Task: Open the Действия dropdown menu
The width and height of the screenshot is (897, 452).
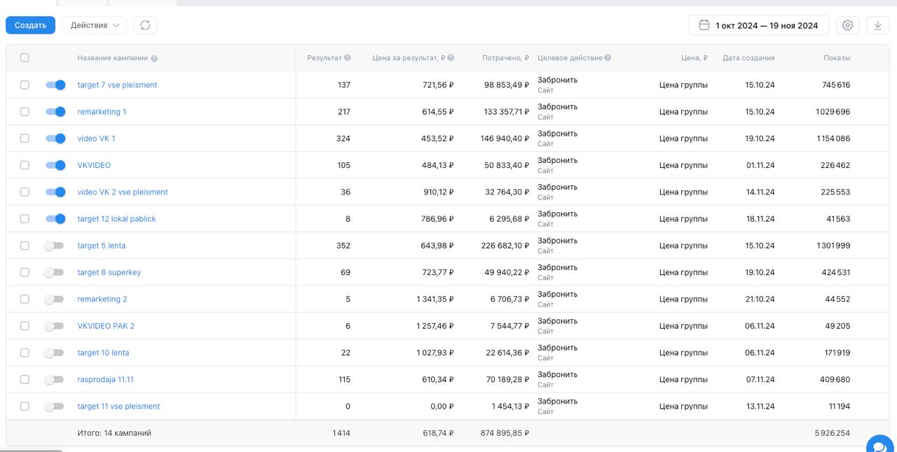Action: pos(95,25)
